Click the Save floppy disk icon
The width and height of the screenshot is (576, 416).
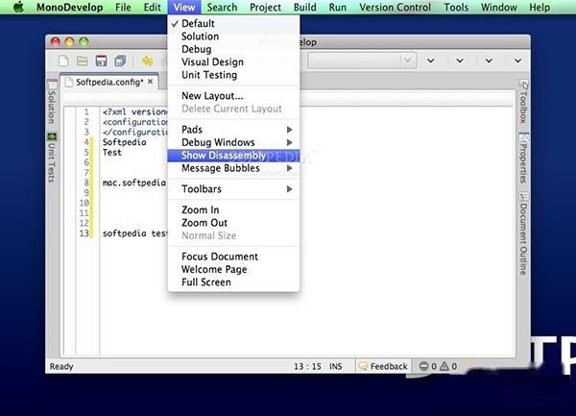[101, 61]
